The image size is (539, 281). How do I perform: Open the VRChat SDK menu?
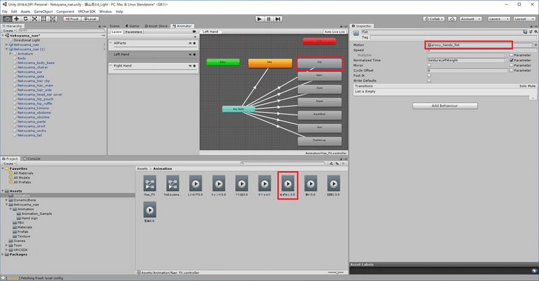(x=87, y=11)
